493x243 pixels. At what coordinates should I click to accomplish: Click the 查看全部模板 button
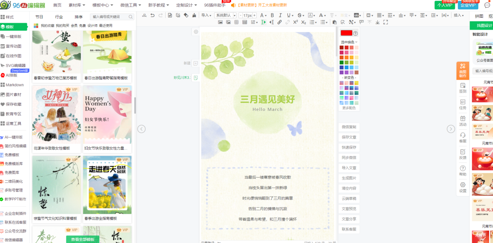[x=83, y=239]
